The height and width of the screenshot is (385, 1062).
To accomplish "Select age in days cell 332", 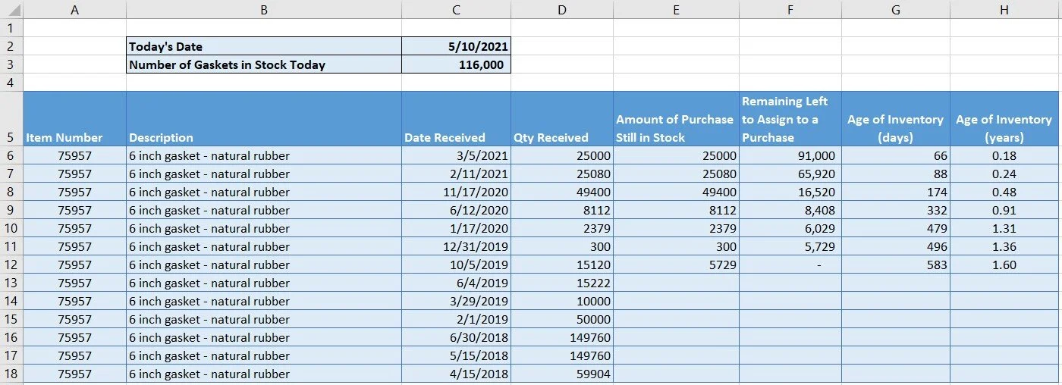I will (x=896, y=211).
